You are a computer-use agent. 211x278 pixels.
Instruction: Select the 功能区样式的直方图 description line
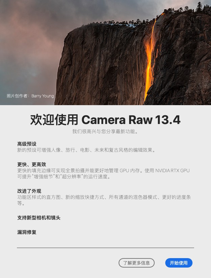tap(104, 197)
